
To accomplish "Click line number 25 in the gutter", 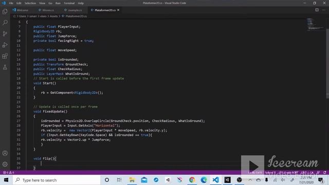I will (x=19, y=112).
